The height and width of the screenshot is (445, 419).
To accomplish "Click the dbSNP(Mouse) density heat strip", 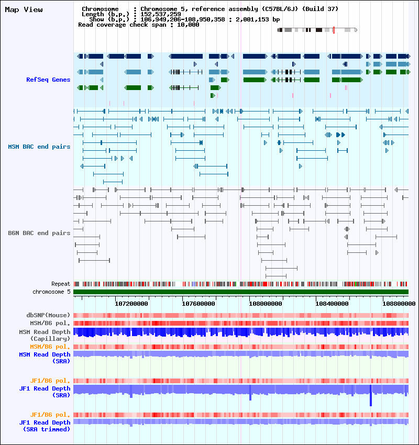I will click(x=241, y=315).
